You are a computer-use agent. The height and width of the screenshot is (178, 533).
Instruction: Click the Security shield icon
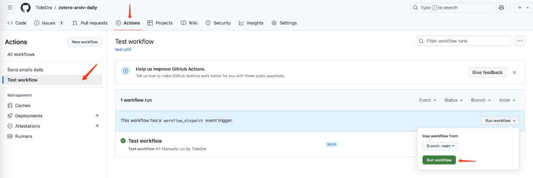(208, 23)
